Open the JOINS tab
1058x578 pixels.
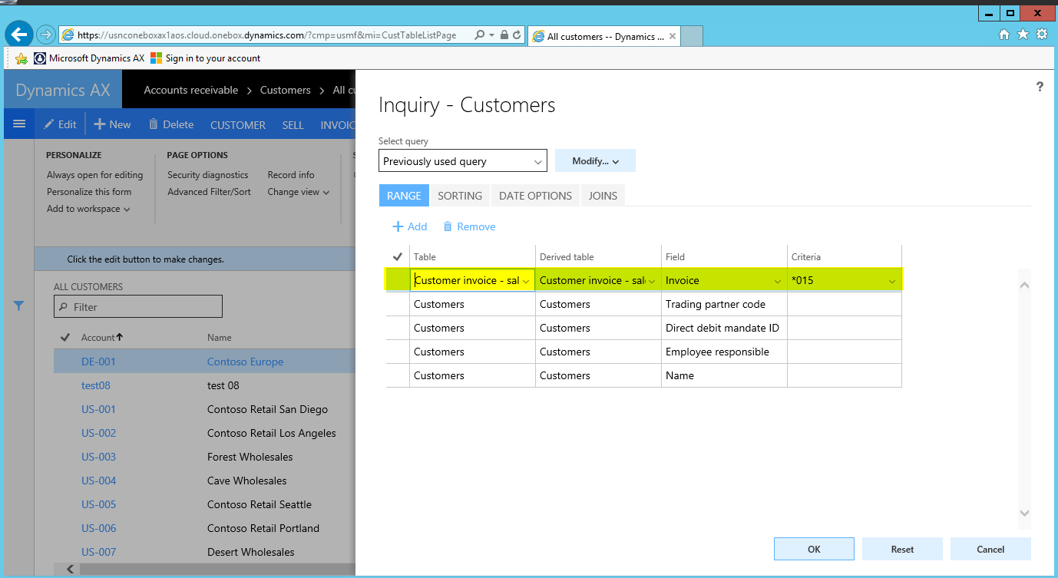pyautogui.click(x=603, y=196)
